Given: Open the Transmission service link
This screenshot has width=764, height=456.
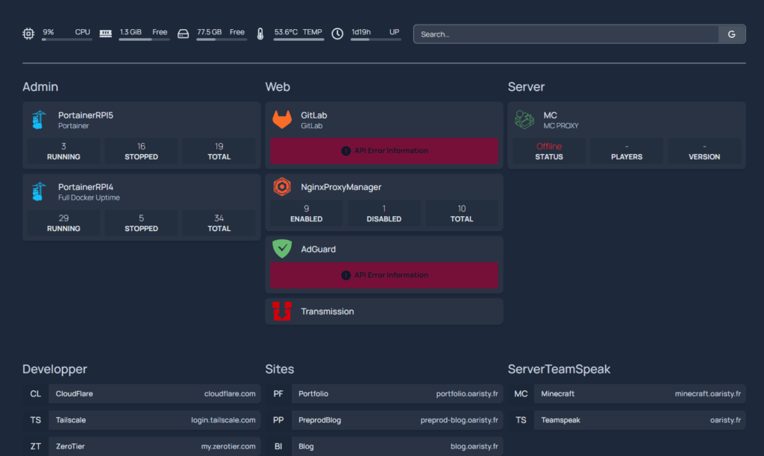Looking at the screenshot, I should coord(328,311).
